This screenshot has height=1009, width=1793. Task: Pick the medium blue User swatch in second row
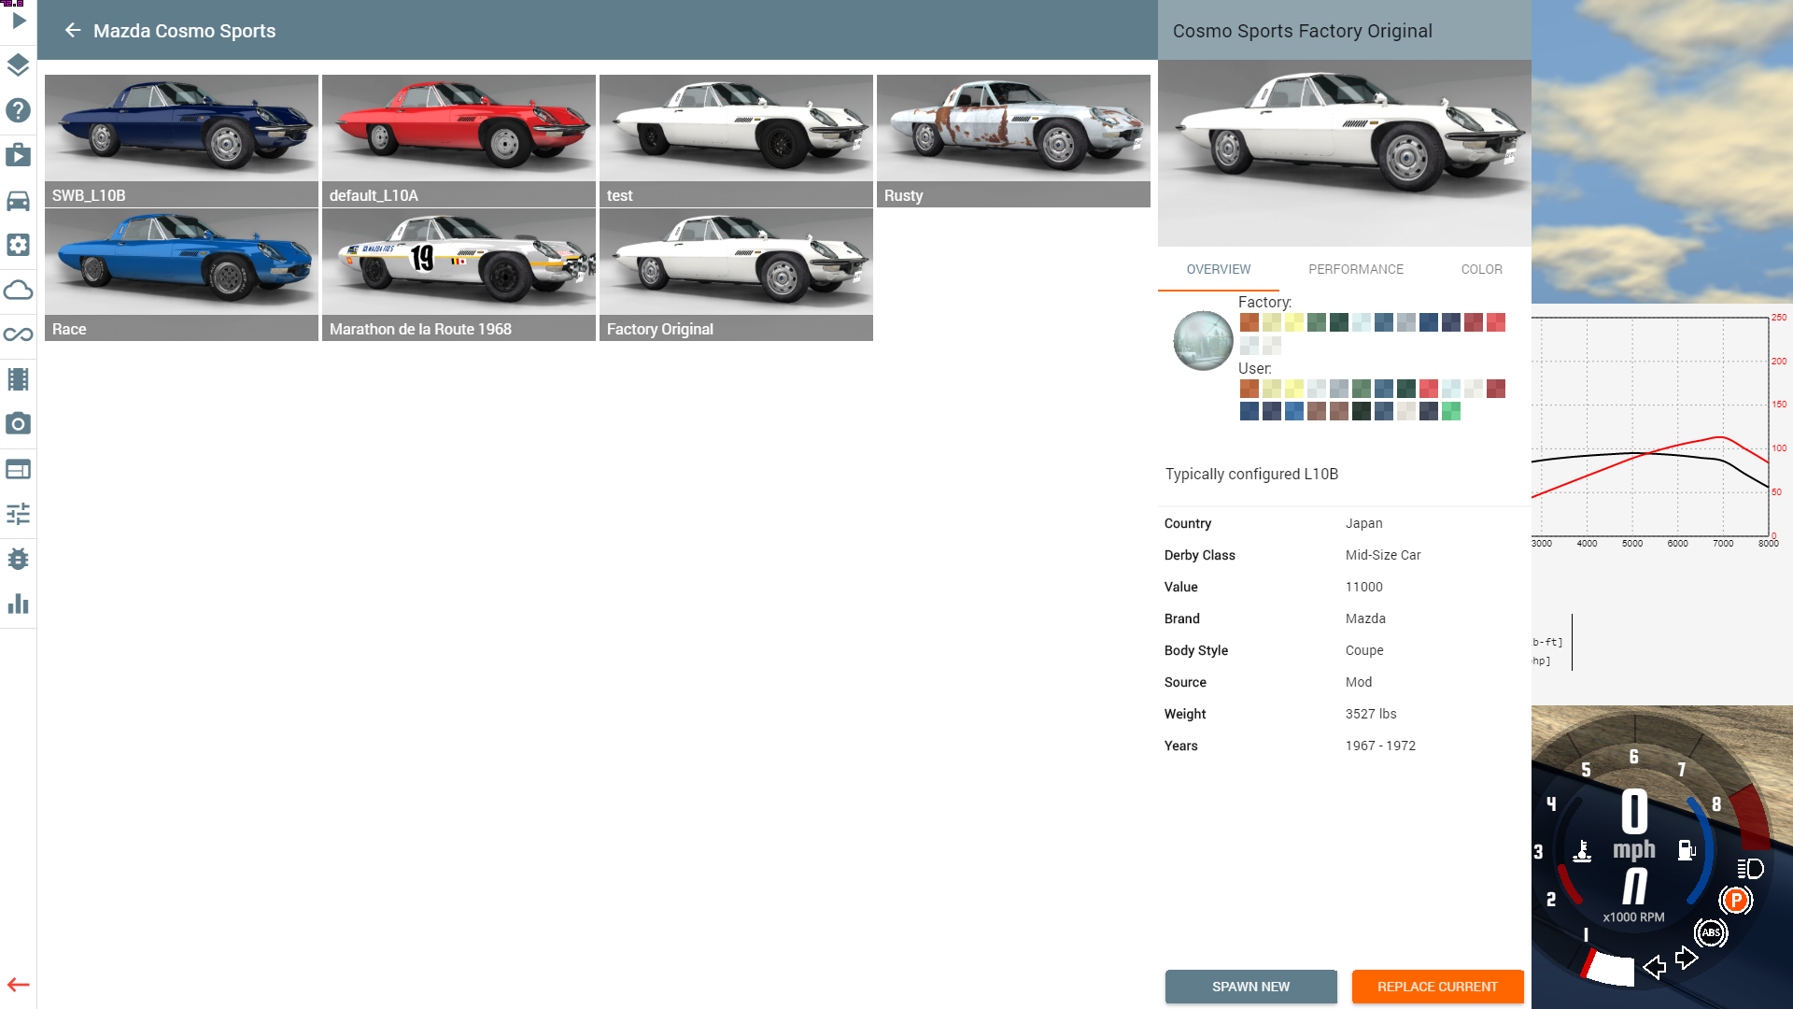click(1294, 411)
